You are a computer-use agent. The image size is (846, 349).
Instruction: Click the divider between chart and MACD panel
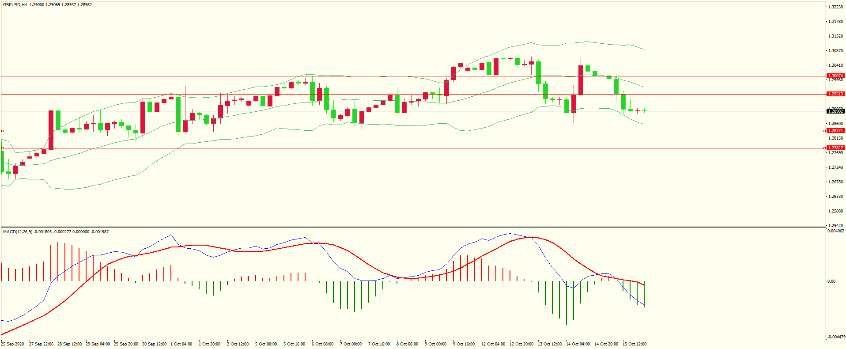pyautogui.click(x=413, y=228)
